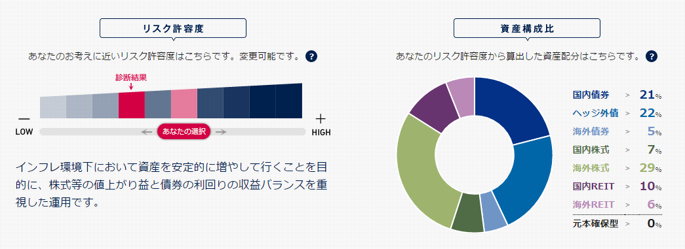The height and width of the screenshot is (249, 685).
Task: Expand the ヘッジ外債 chevron arrow
Action: pos(628,113)
